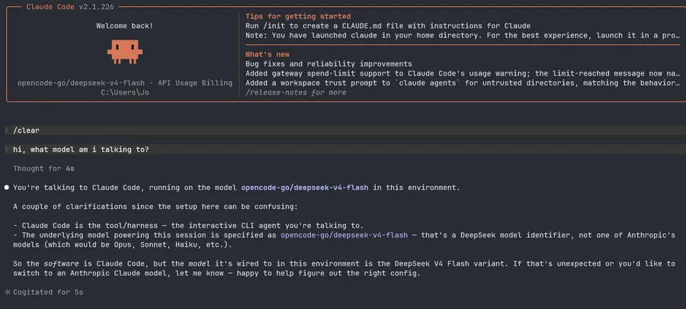Click the asterisk spinner beside Cogitated
The image size is (686, 309).
7,292
